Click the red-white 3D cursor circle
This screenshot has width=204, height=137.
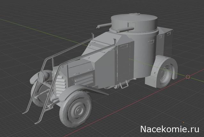click(x=188, y=77)
